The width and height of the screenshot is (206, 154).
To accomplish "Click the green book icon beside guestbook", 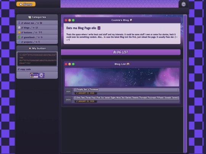I will click(x=19, y=37).
